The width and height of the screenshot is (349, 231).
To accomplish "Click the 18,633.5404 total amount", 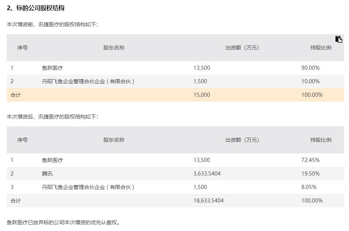I will point(208,201).
